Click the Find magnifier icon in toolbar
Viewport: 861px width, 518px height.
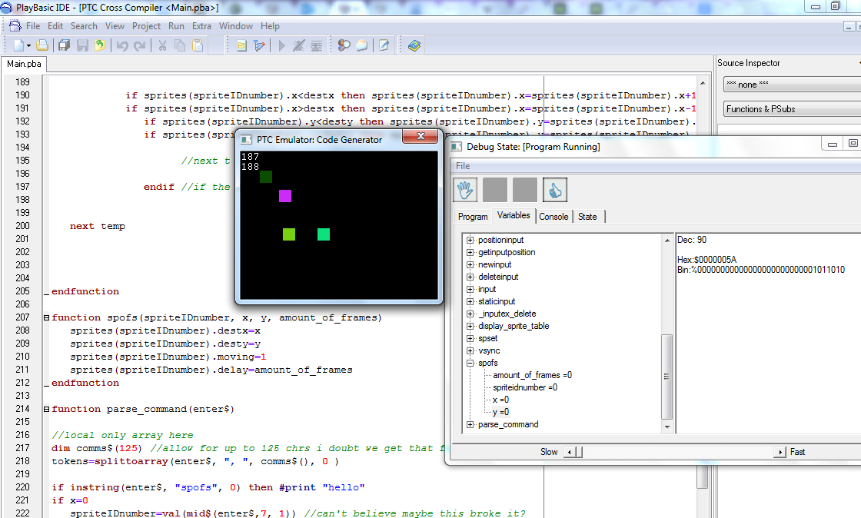click(344, 45)
